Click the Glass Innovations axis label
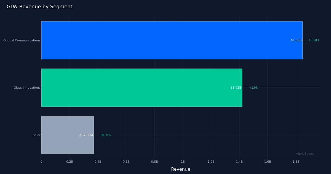Screen dimensions: 331x174 [x=26, y=88]
